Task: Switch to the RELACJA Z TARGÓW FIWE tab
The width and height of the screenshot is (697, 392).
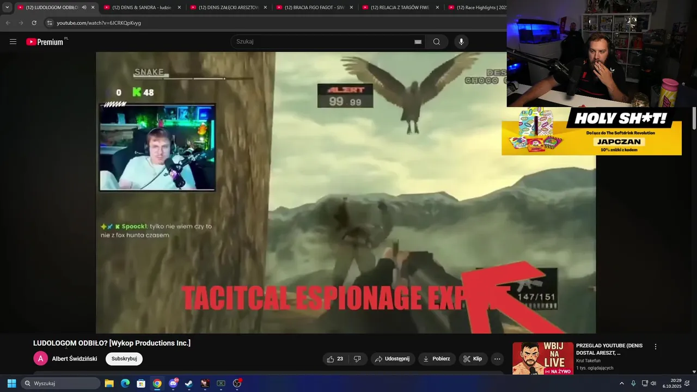Action: coord(400,8)
